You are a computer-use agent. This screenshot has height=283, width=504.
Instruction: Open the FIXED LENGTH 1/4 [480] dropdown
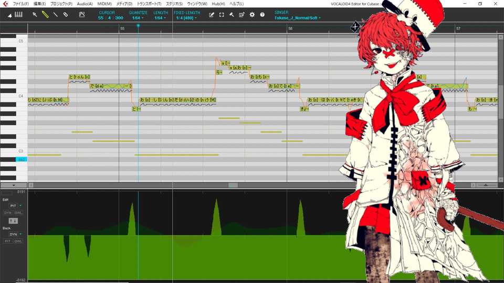(x=186, y=18)
